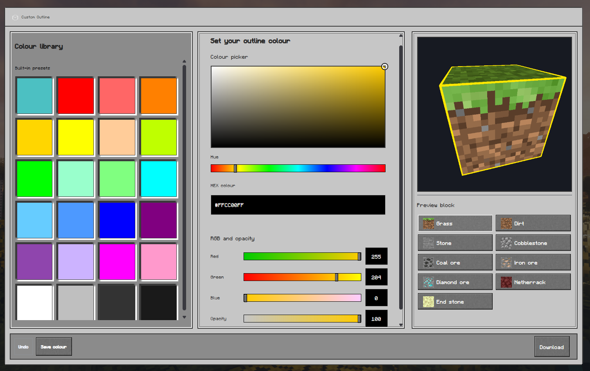
Task: Apply the dark purple preset swatch
Action: coord(159,220)
